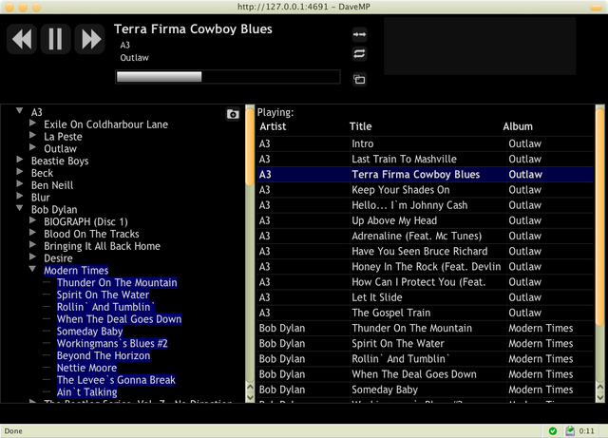Toggle the repeat loop icon

[359, 53]
